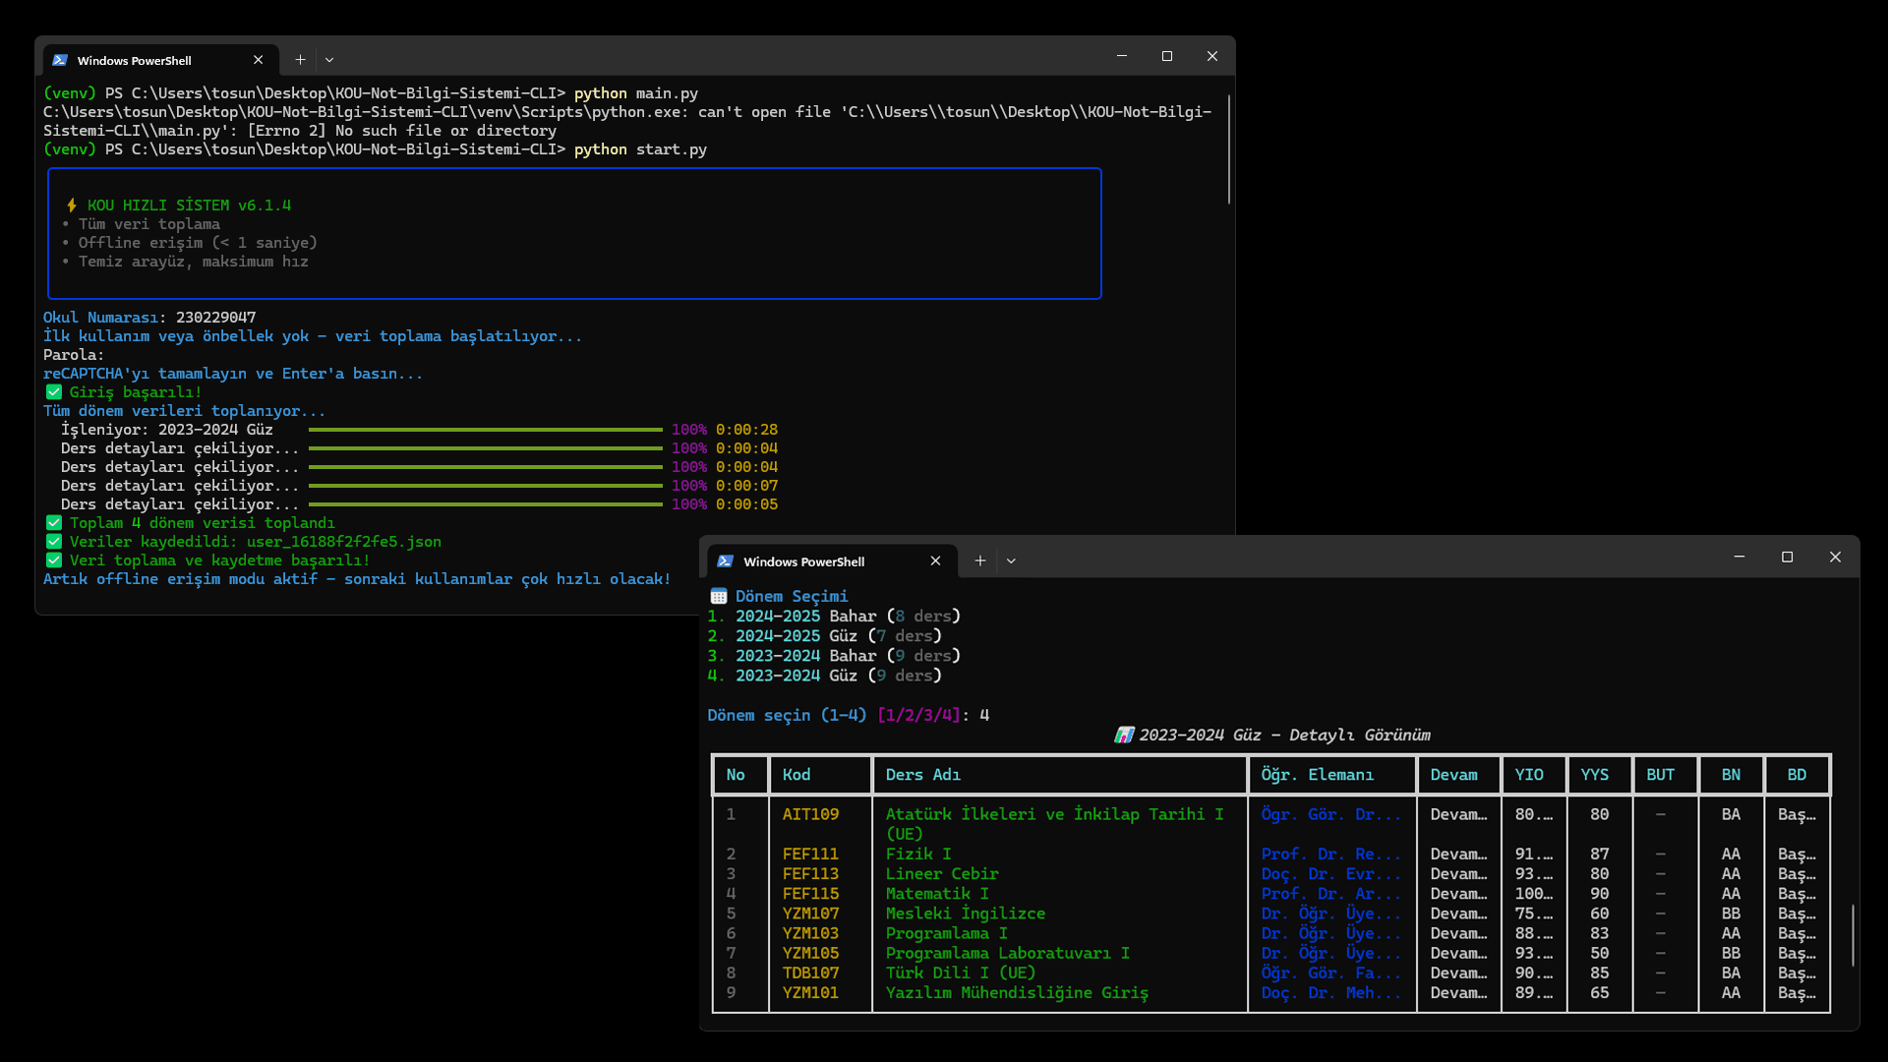Viewport: 1888px width, 1062px height.
Task: Click course code AIT109
Action: [810, 814]
